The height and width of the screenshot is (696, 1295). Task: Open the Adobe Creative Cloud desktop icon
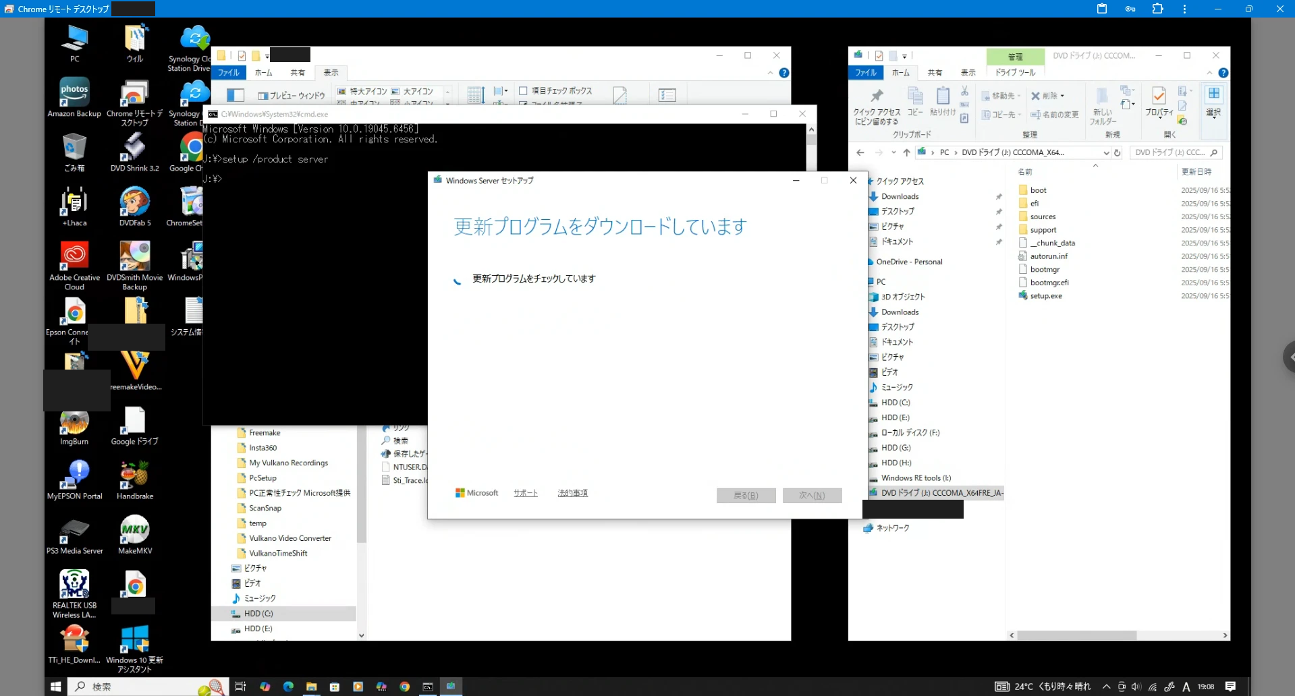click(x=74, y=266)
